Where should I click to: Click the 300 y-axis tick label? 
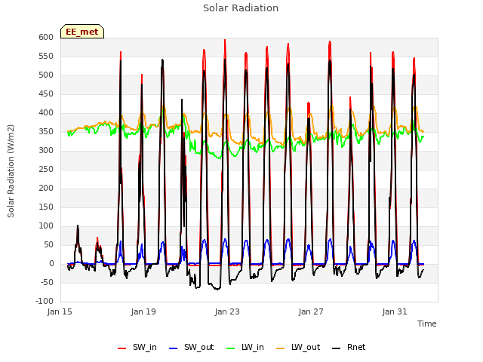tap(46, 151)
